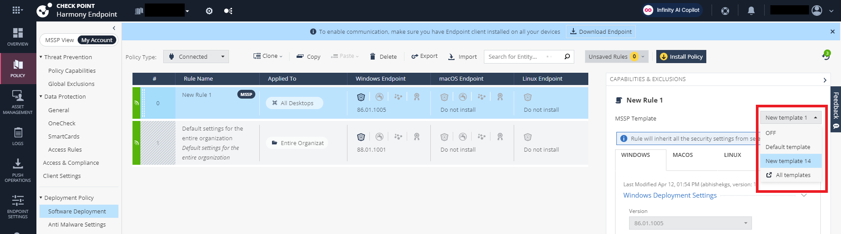Image resolution: width=841 pixels, height=234 pixels.
Task: Collapse the Deployment Policy tree node
Action: tap(41, 198)
